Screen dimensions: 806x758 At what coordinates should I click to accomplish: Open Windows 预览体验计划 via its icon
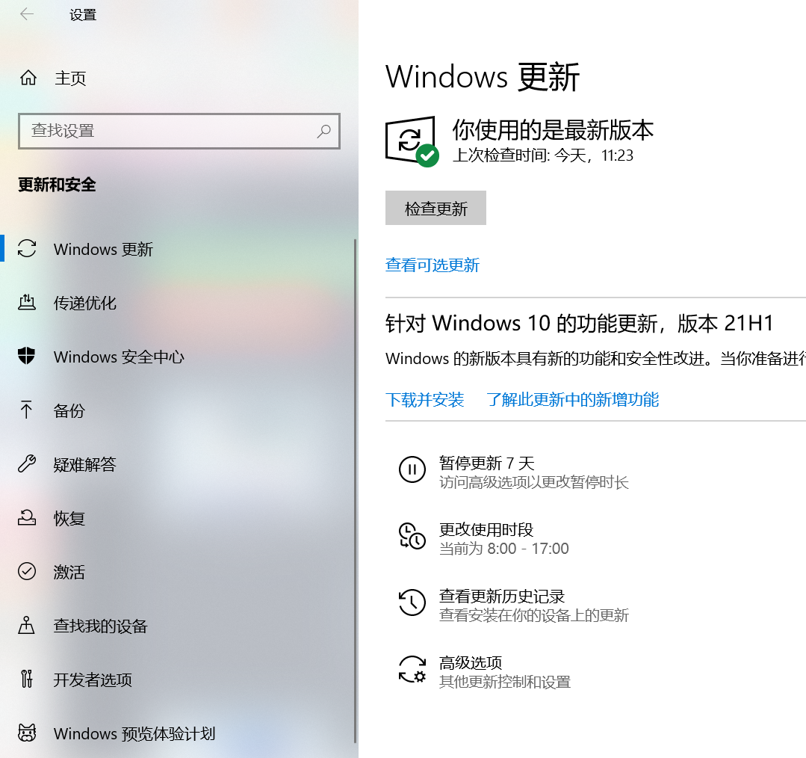[27, 734]
